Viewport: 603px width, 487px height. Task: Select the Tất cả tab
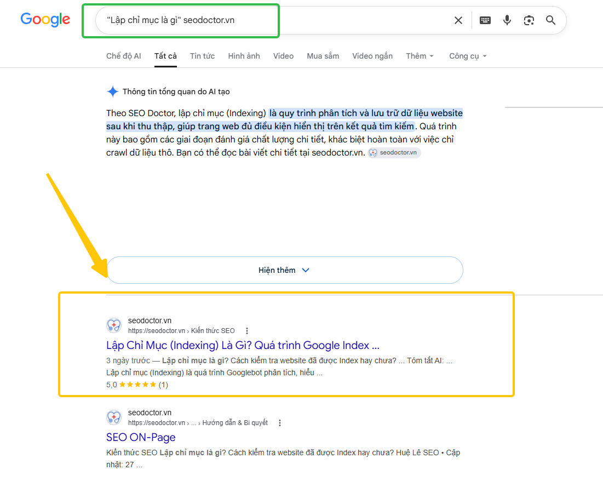165,56
